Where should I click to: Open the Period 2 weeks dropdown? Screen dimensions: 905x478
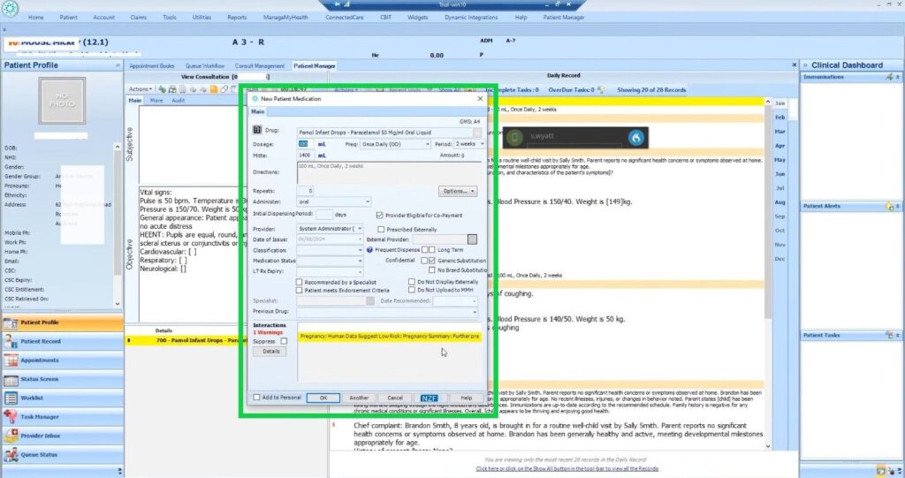482,144
